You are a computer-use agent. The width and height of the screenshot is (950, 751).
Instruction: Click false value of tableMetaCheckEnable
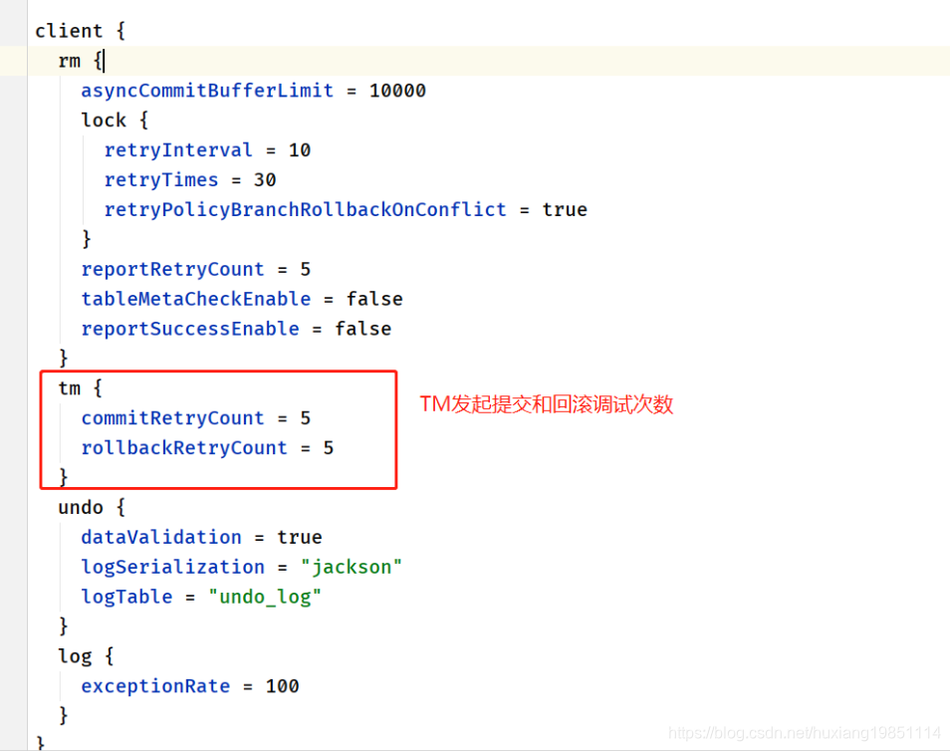374,298
